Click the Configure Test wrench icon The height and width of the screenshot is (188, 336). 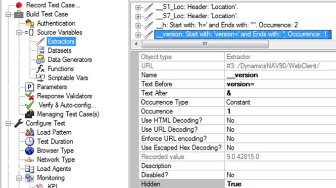point(19,123)
